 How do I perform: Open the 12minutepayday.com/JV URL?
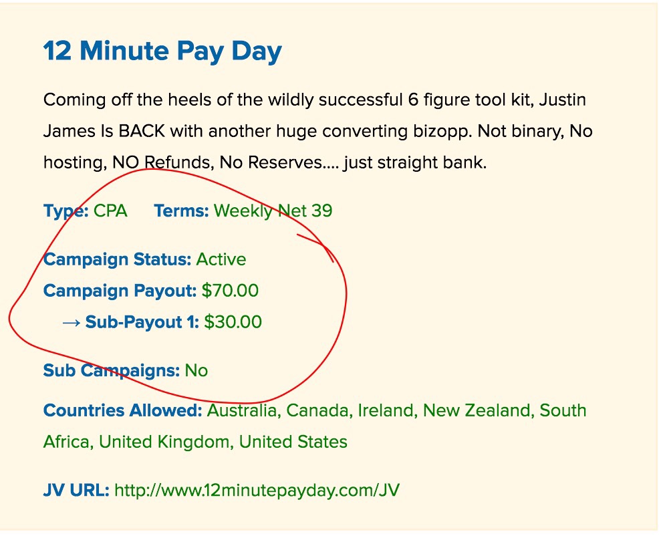[x=257, y=491]
